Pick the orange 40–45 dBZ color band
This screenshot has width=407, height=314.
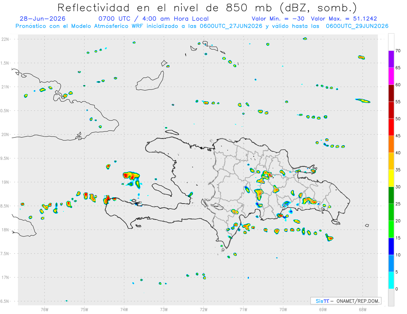[x=391, y=144]
